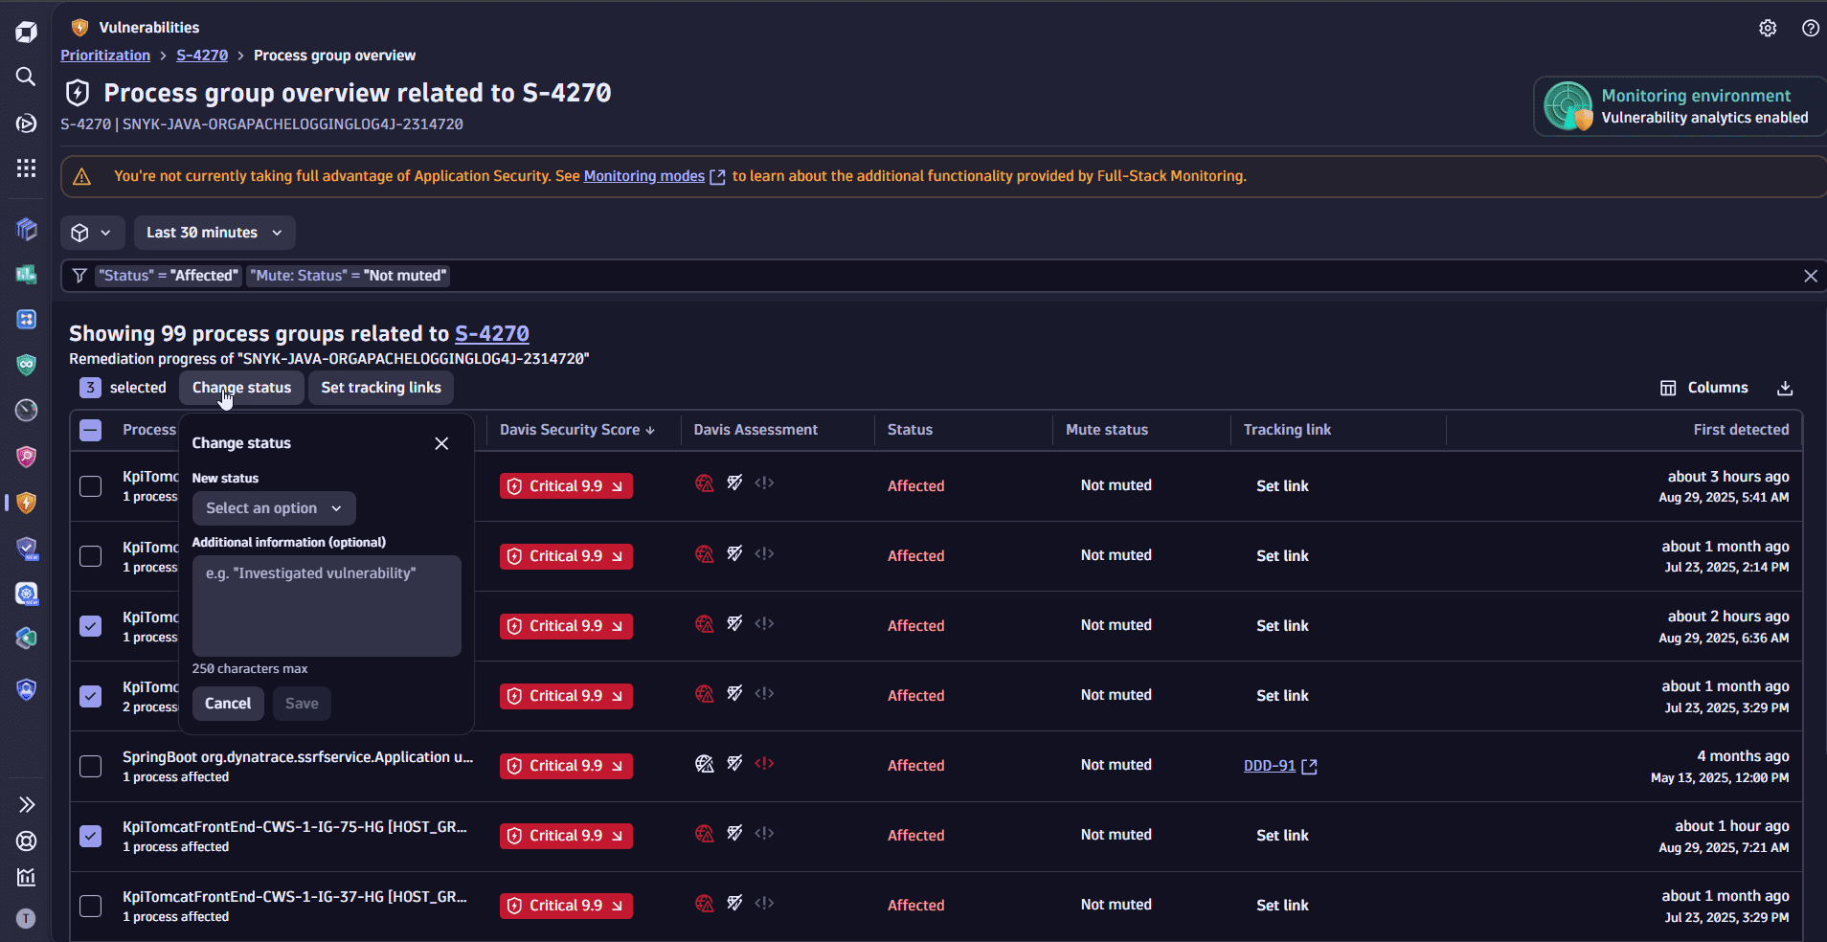Open the S-4270 link in the heading
The height and width of the screenshot is (942, 1827).
(x=492, y=333)
